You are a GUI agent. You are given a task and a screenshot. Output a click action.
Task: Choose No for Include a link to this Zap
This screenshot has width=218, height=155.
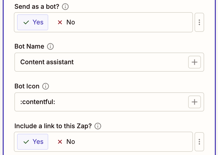[66, 142]
